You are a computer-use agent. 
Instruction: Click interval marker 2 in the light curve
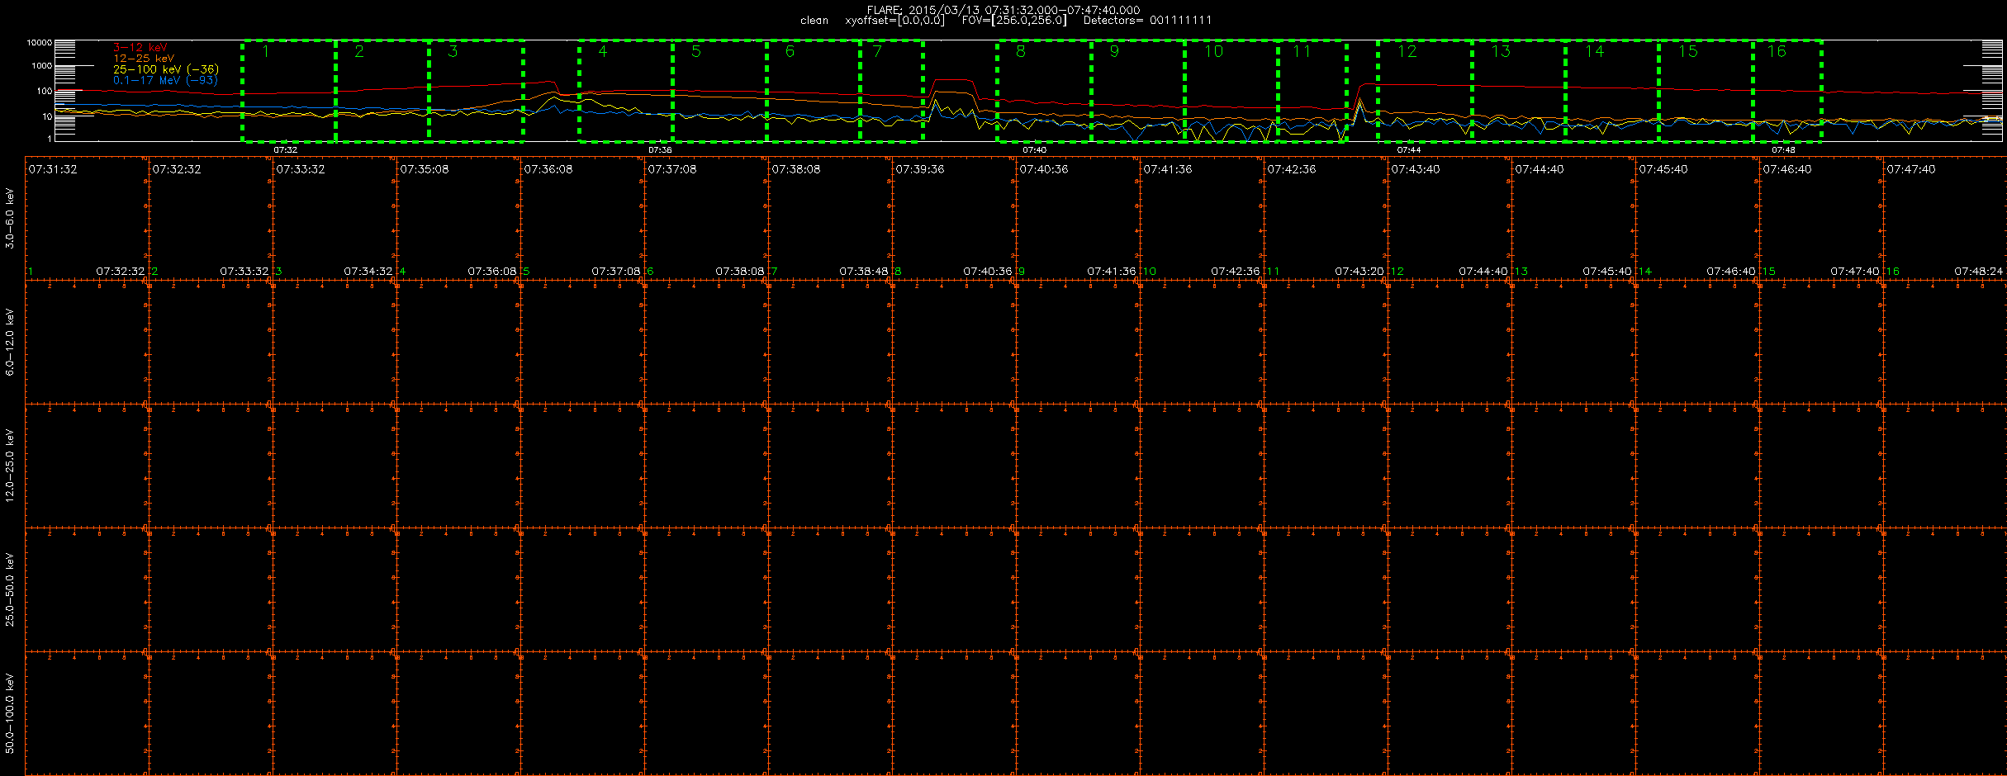click(x=359, y=52)
